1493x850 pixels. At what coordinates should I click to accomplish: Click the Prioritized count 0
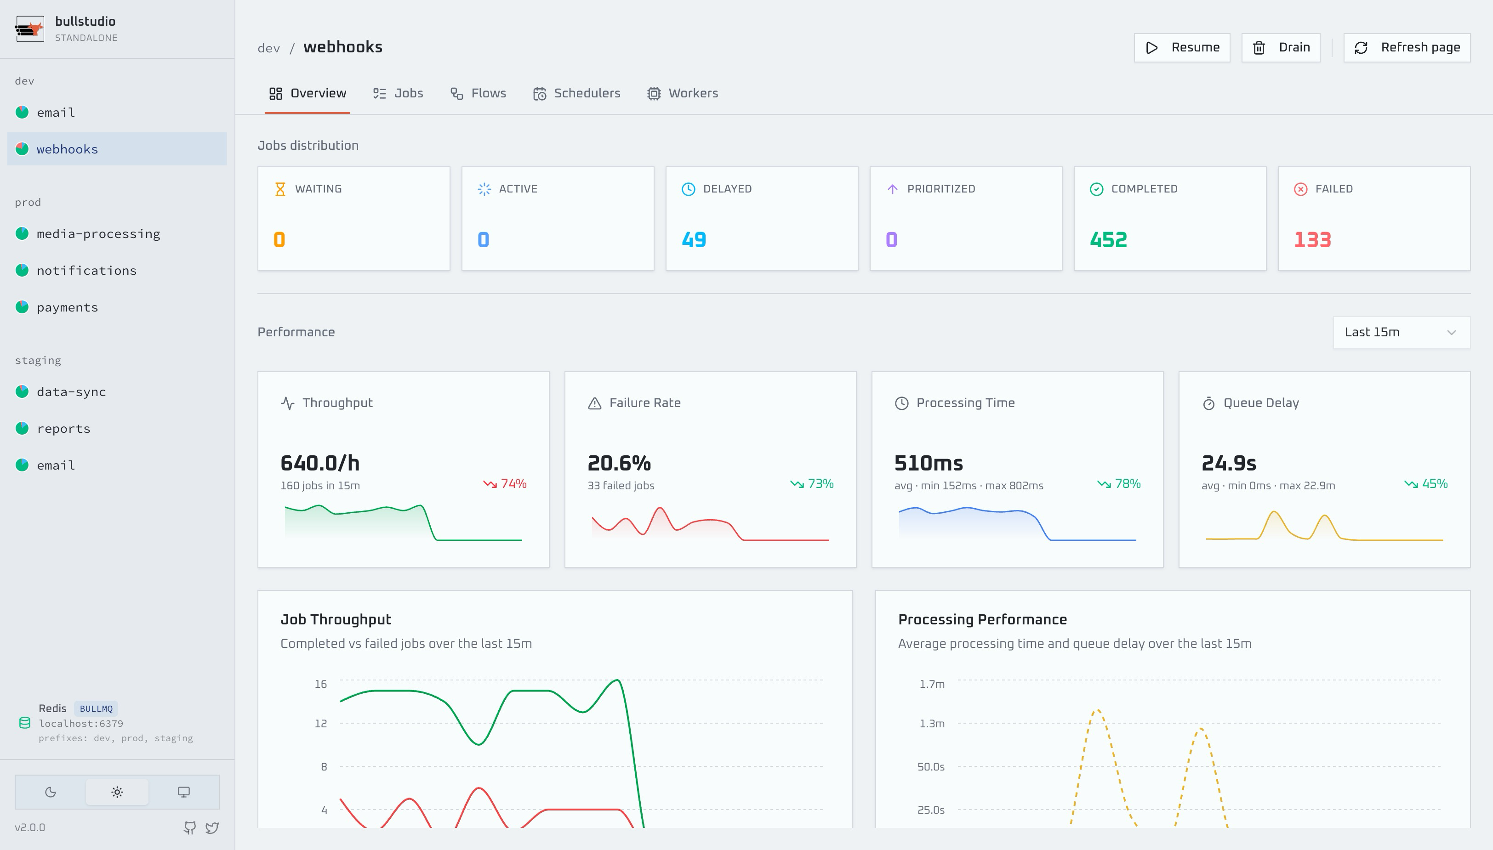point(891,240)
